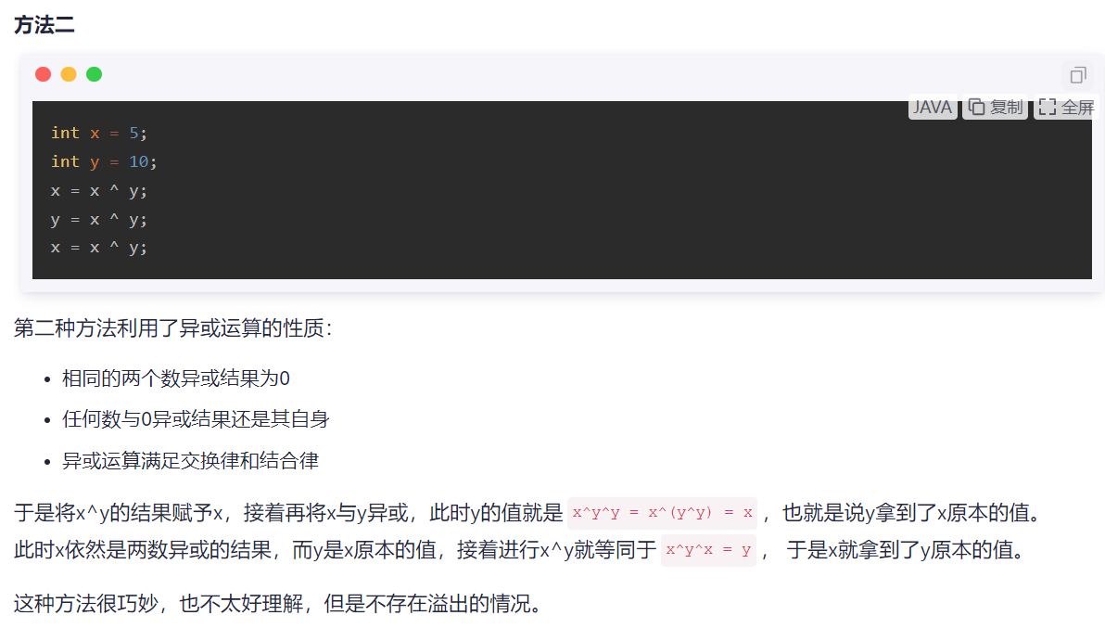
Task: Click the green dot in the code window header
Action: (94, 73)
